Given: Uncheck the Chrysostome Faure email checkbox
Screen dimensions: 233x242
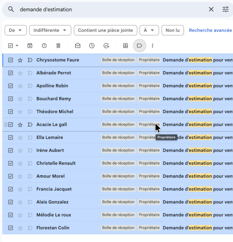Looking at the screenshot, I should click(x=10, y=60).
